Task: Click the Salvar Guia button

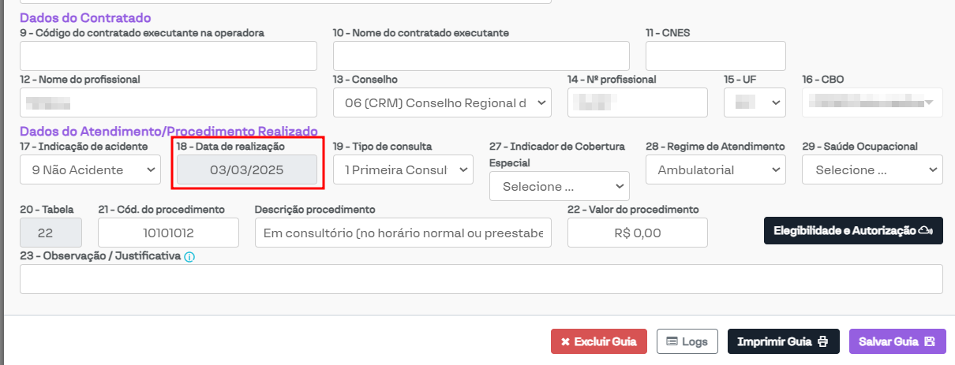Action: click(x=896, y=341)
